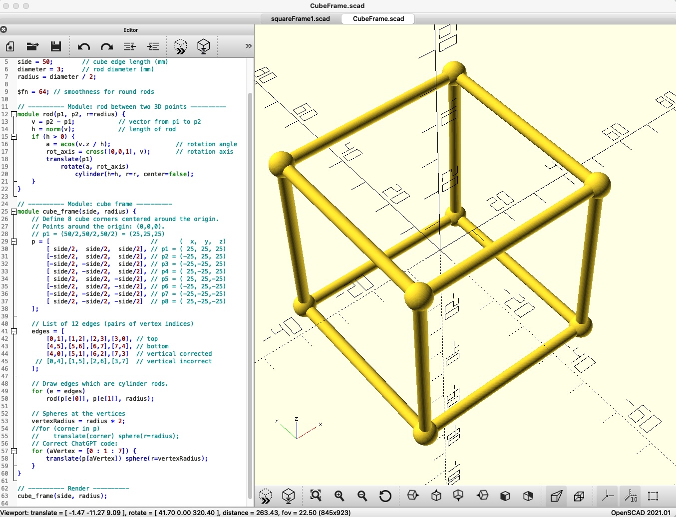676x517 pixels.
Task: Enable the Orthogonal projection view
Action: click(579, 496)
